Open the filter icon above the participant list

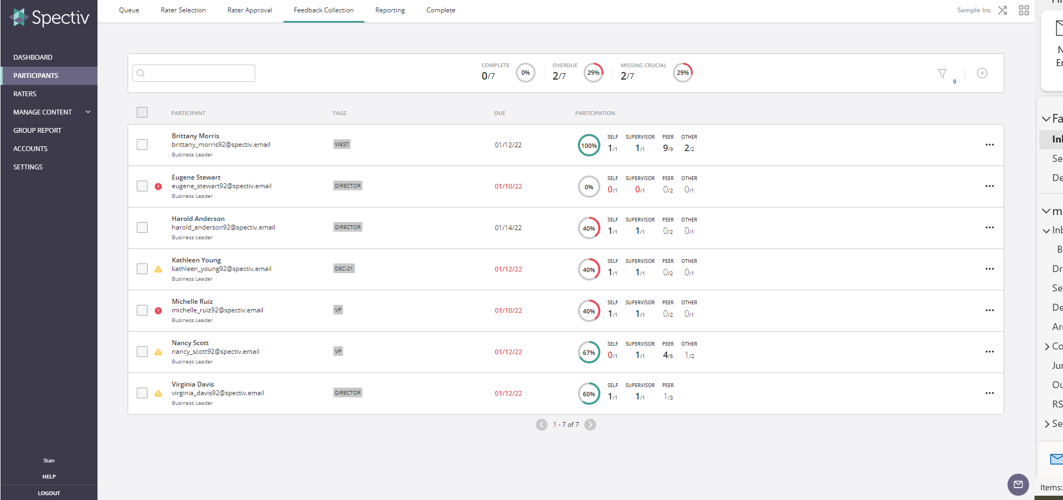942,73
